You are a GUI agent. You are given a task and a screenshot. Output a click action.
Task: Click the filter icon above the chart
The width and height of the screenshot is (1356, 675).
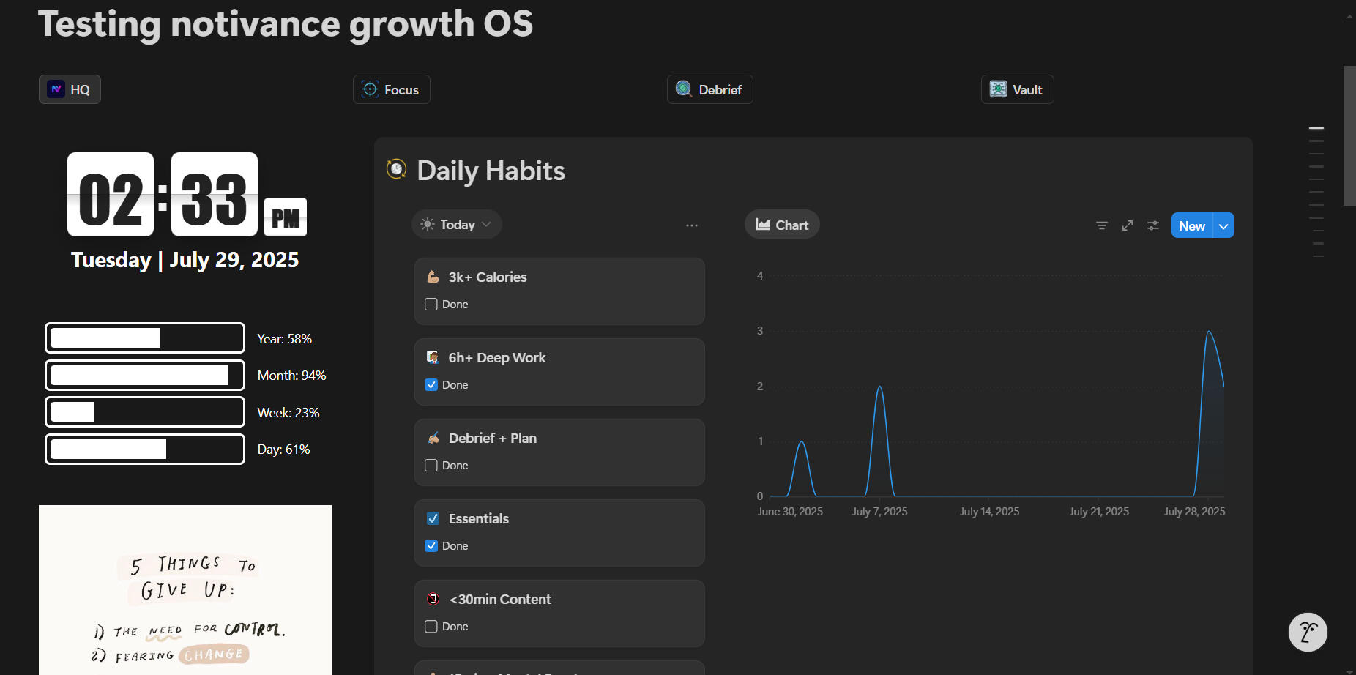point(1101,225)
